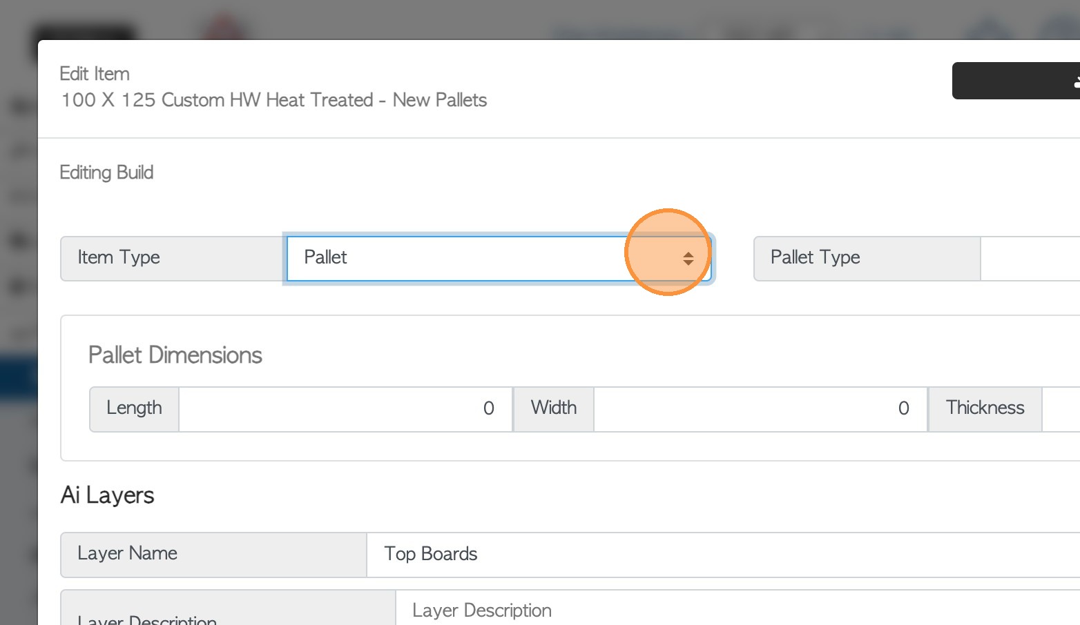Click the 100 X 125 Custom HW item name
Viewport: 1080px width, 625px height.
tap(273, 101)
